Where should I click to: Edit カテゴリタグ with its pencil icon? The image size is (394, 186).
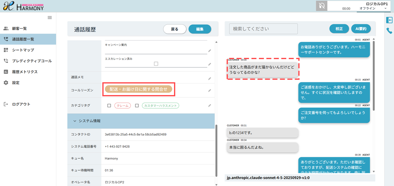tap(210, 106)
